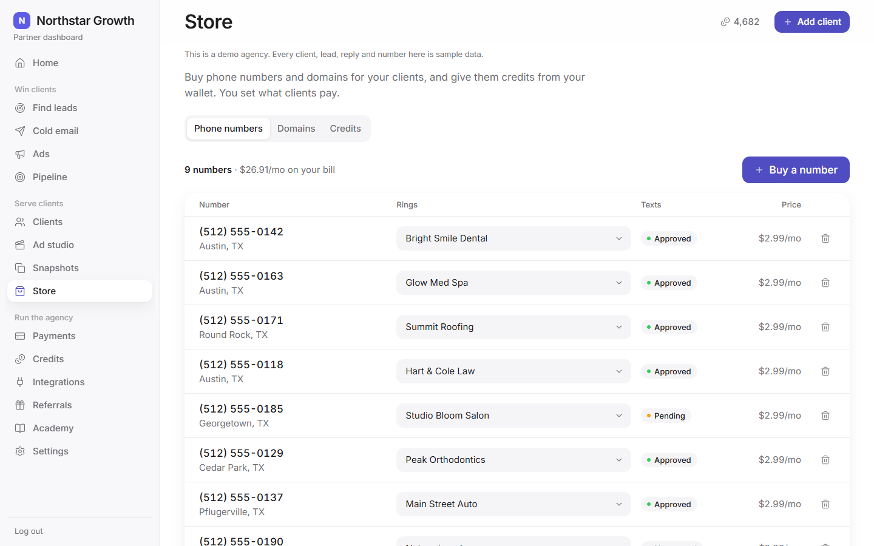Click trash icon for Summit Roofing row
The height and width of the screenshot is (546, 874).
point(825,327)
